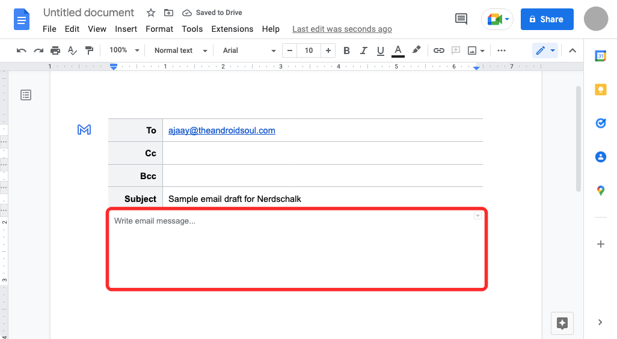Toggle italic formatting
Screen dimensions: 617x339
(x=364, y=50)
